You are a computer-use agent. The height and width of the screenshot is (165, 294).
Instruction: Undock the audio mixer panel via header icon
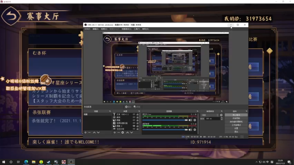click(197, 111)
